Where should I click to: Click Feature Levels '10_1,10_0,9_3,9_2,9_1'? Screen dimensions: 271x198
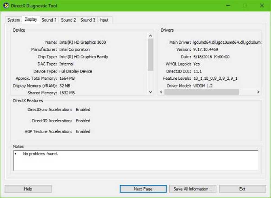pos(215,79)
